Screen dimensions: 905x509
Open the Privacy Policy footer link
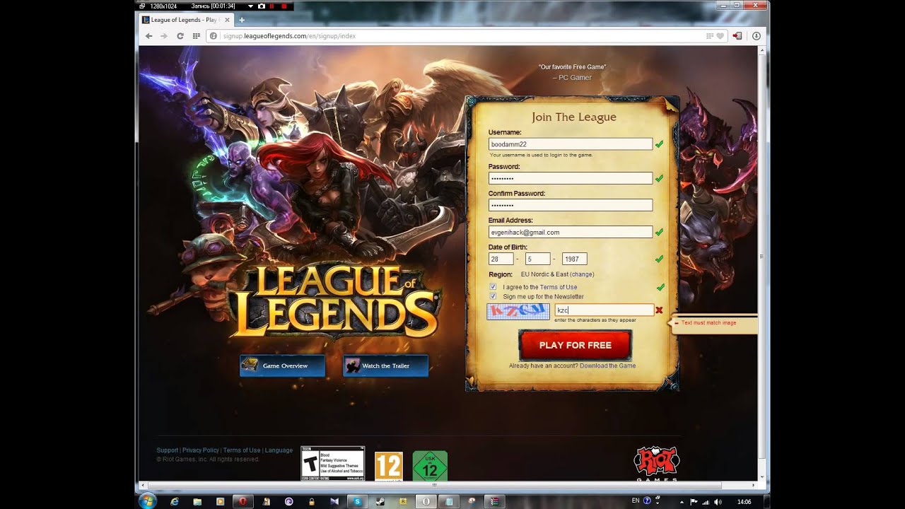point(201,450)
